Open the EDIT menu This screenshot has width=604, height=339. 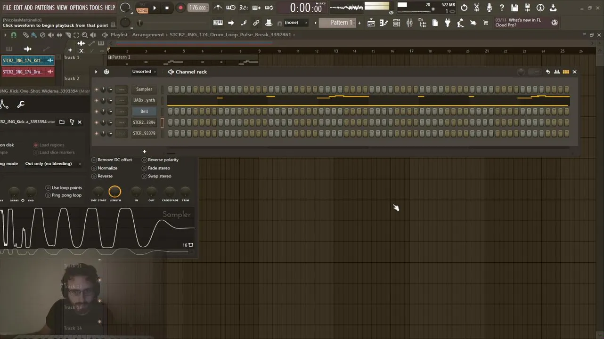[18, 8]
